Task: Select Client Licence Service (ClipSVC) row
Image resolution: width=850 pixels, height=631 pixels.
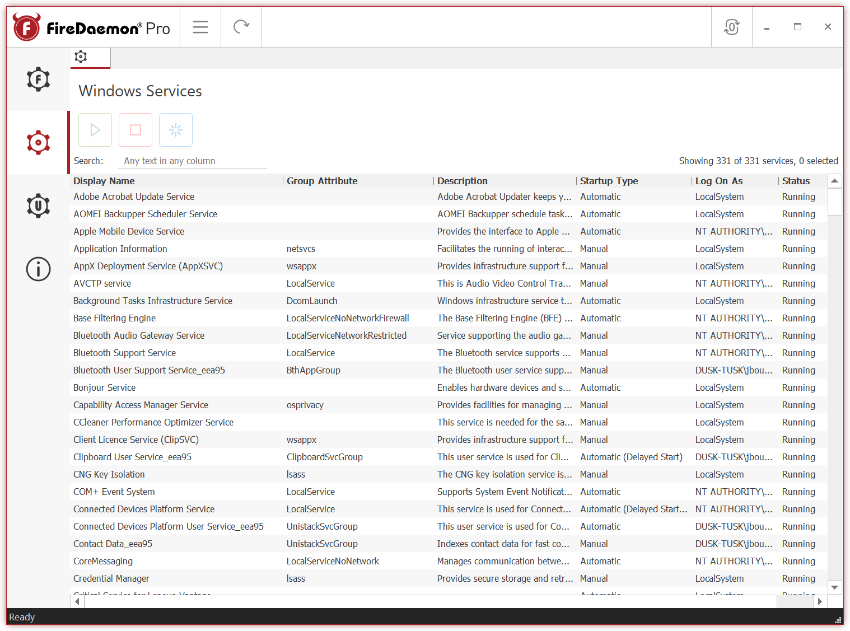Action: click(x=449, y=440)
